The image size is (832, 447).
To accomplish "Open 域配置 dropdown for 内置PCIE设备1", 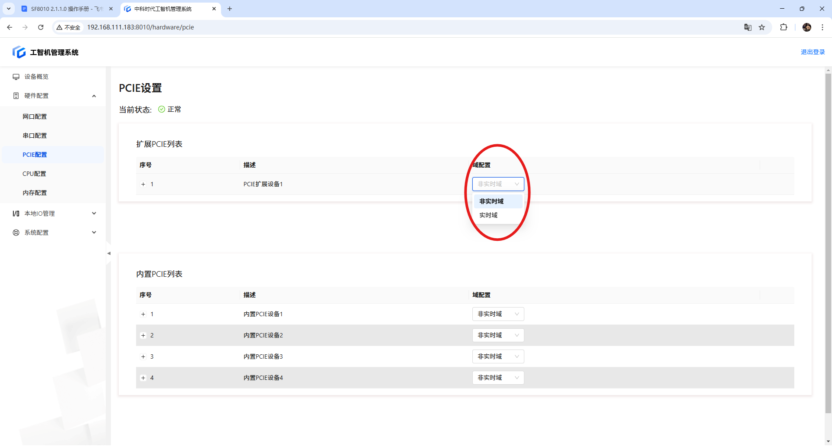I will point(498,314).
